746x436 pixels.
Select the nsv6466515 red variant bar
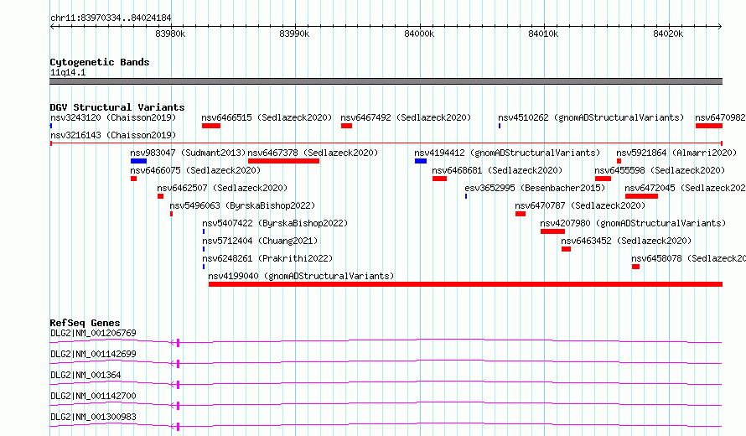pos(211,126)
